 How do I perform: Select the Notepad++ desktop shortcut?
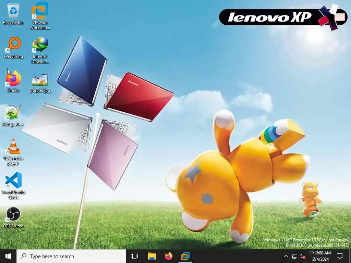pyautogui.click(x=13, y=115)
